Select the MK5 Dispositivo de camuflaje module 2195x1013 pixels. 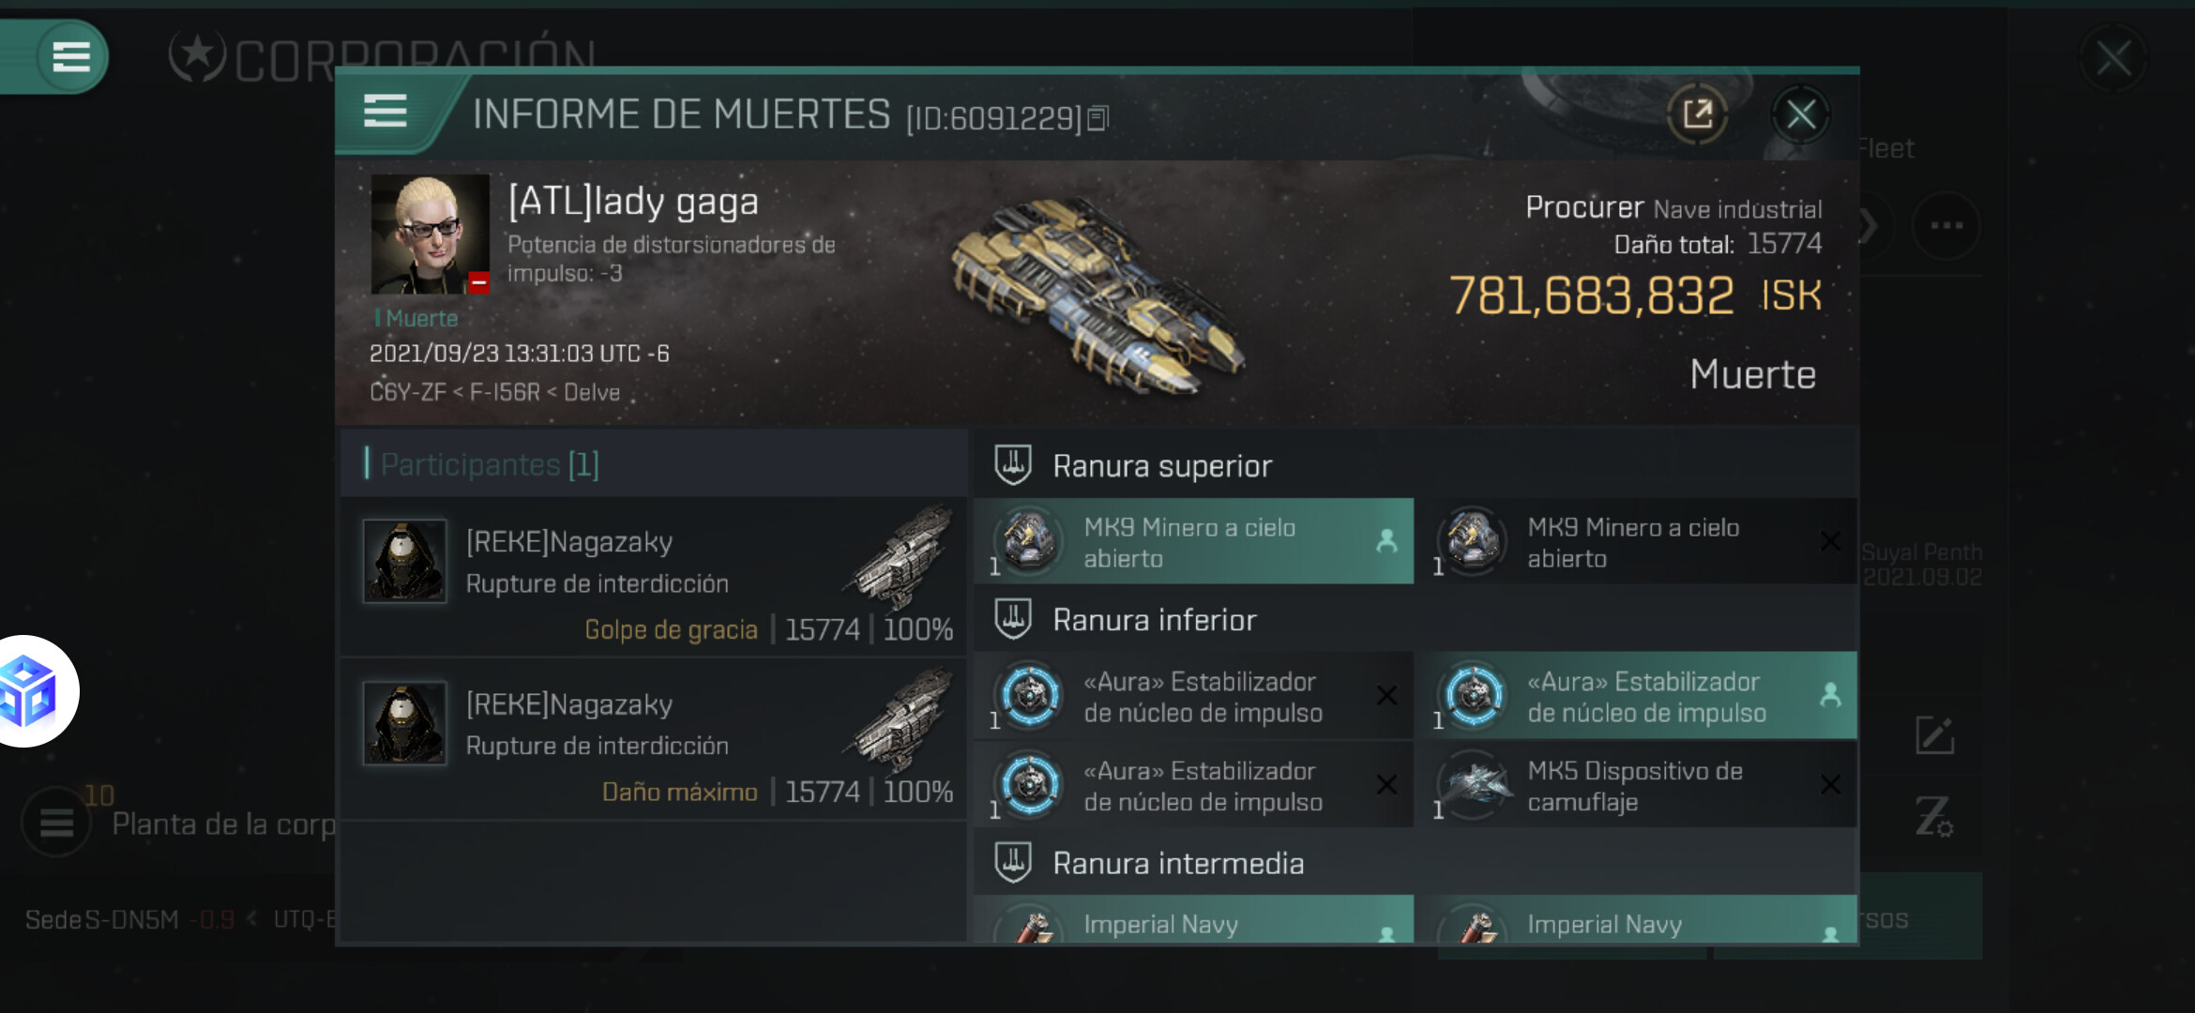pos(1636,785)
